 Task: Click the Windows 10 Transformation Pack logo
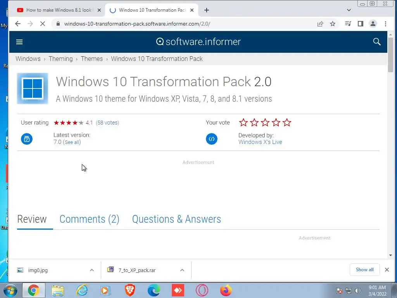[x=33, y=88]
